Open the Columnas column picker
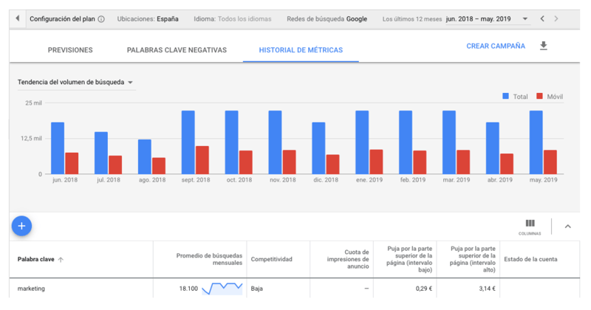This screenshot has width=591, height=310. [530, 225]
